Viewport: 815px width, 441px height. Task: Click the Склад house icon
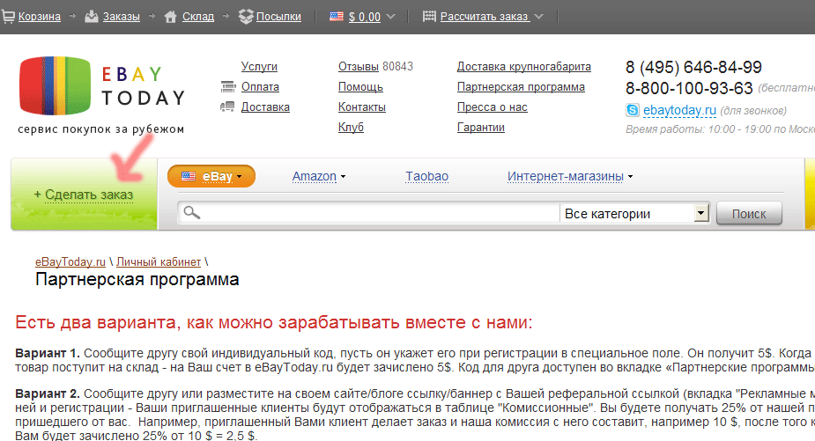[x=170, y=17]
